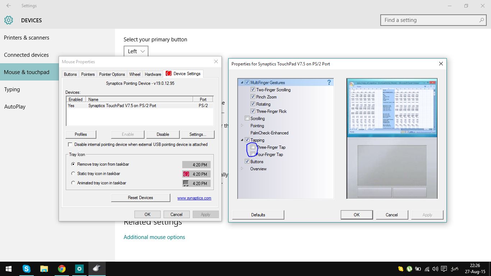Image resolution: width=491 pixels, height=276 pixels.
Task: Expand the Overview tree node
Action: click(242, 169)
